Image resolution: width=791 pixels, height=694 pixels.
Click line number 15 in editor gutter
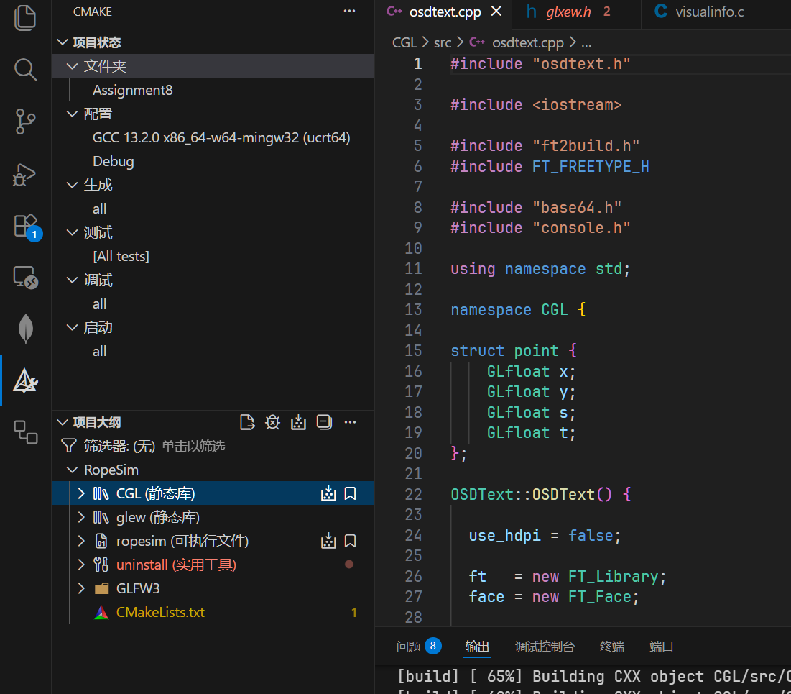[x=413, y=350]
